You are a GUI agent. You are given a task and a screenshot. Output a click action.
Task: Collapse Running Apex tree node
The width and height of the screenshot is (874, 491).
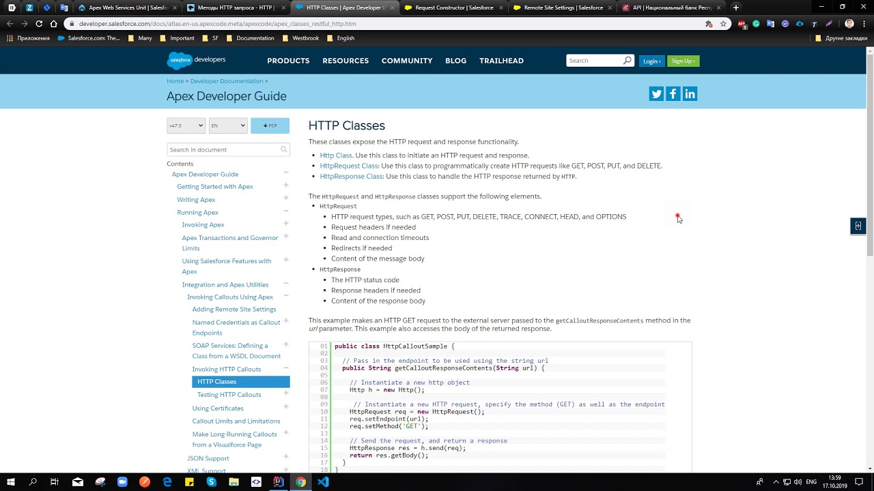pos(285,211)
